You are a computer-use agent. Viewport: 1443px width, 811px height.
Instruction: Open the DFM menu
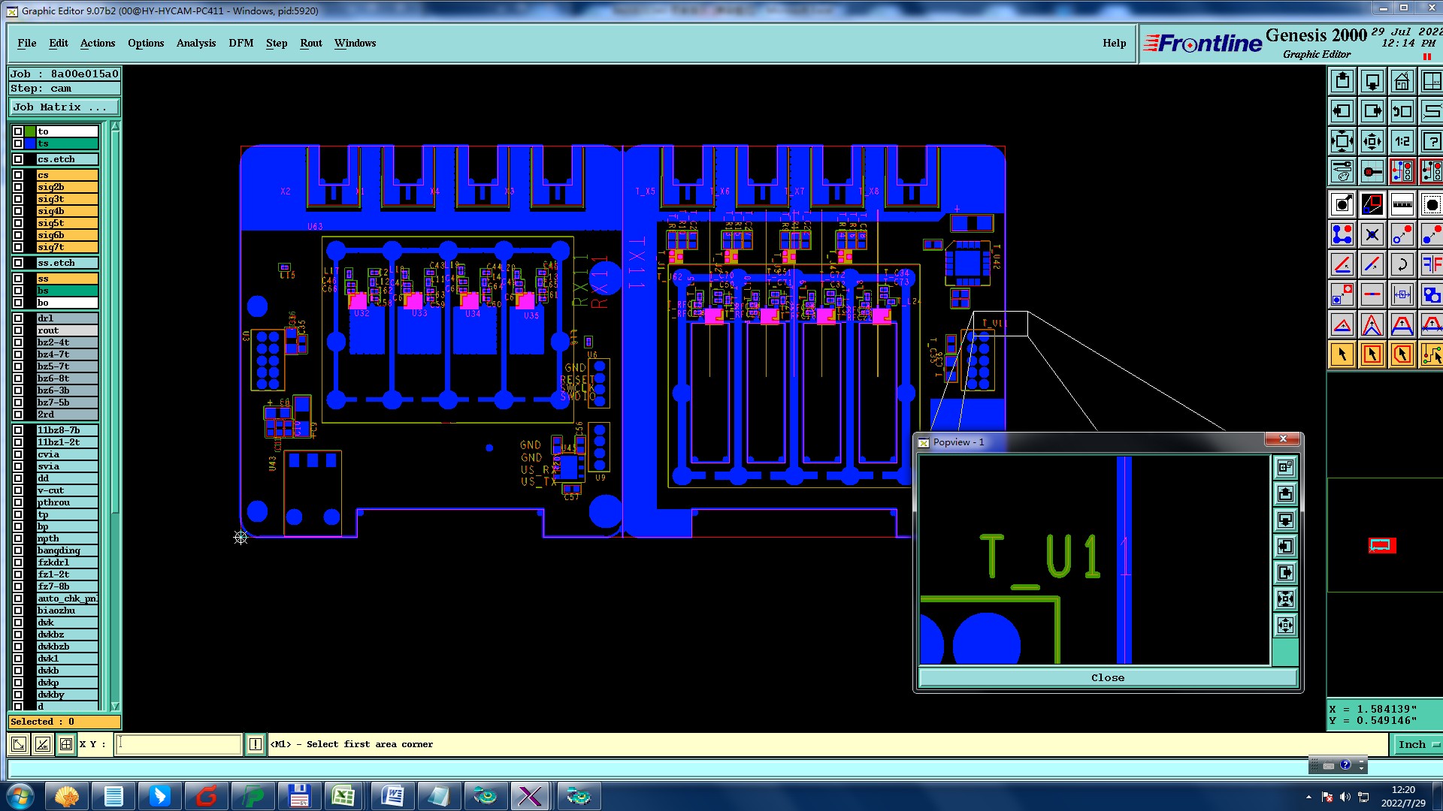click(240, 43)
